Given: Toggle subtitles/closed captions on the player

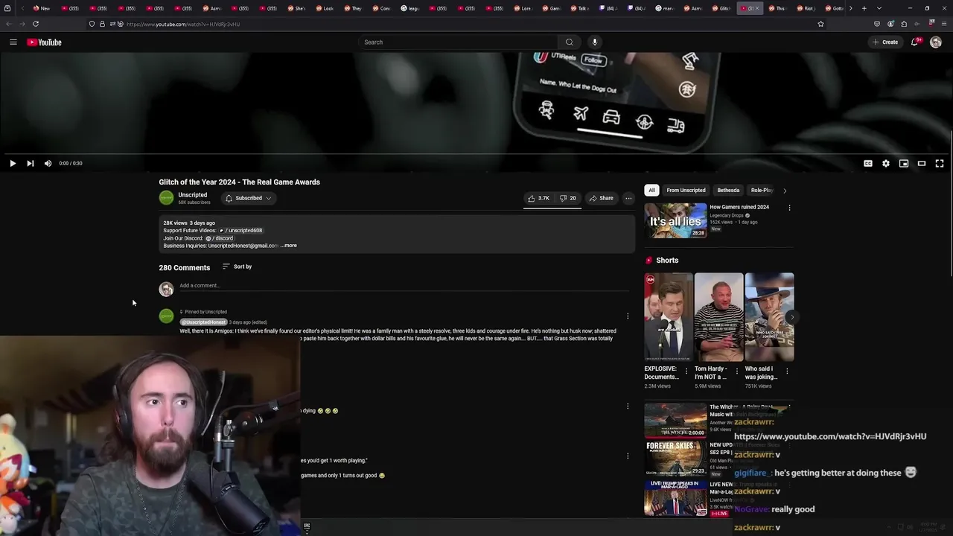Looking at the screenshot, I should pyautogui.click(x=868, y=163).
